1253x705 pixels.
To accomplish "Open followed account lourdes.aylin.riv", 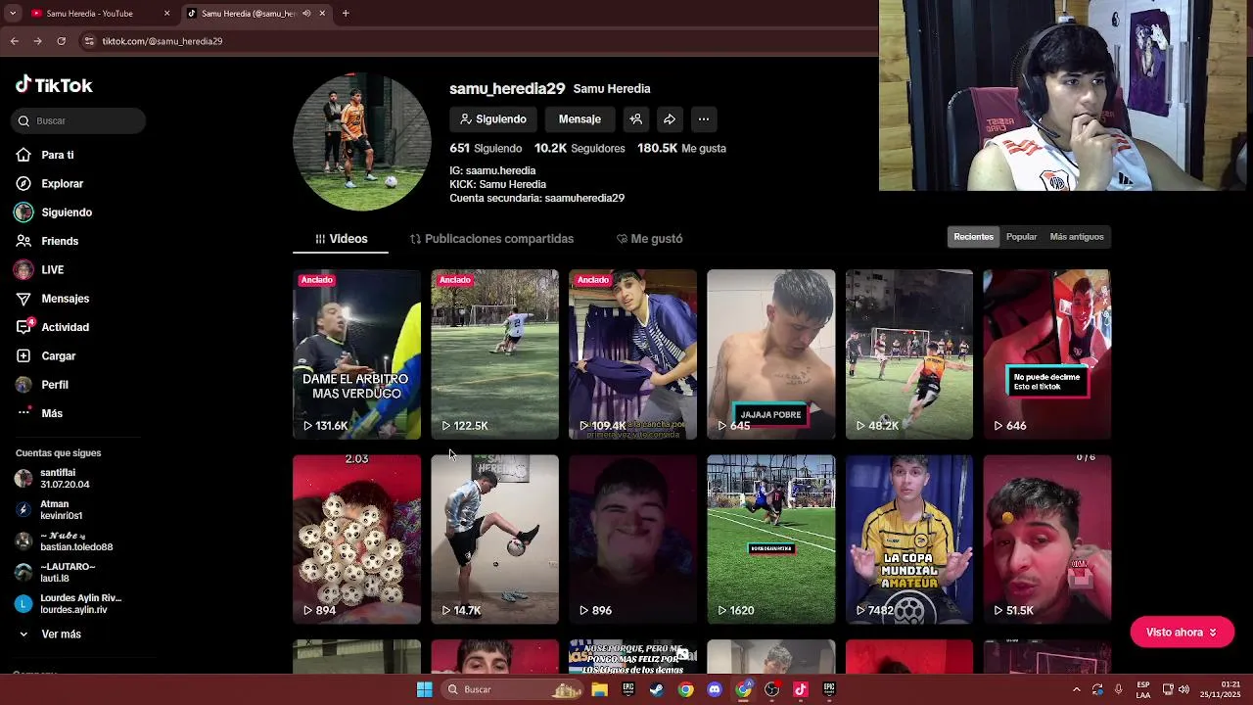I will point(69,604).
